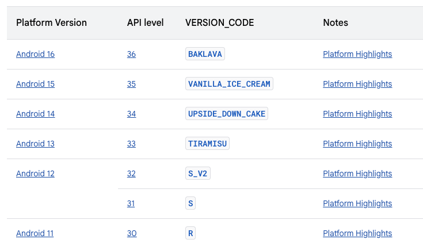Screen dimensions: 423x243
Task: Open the Android 11 platform version link
Action: coord(35,233)
